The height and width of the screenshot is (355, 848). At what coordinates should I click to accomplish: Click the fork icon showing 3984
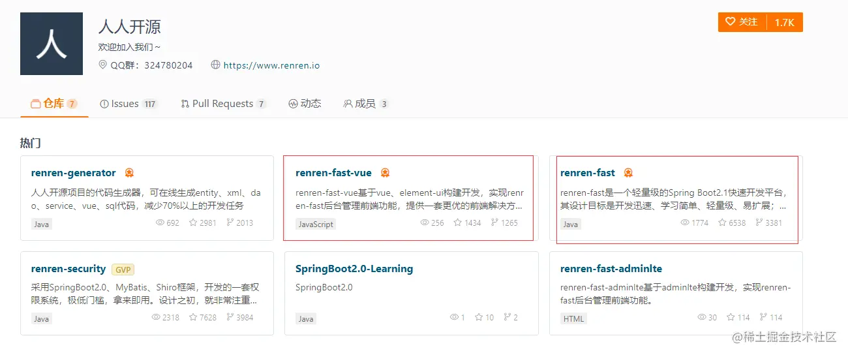click(x=230, y=317)
